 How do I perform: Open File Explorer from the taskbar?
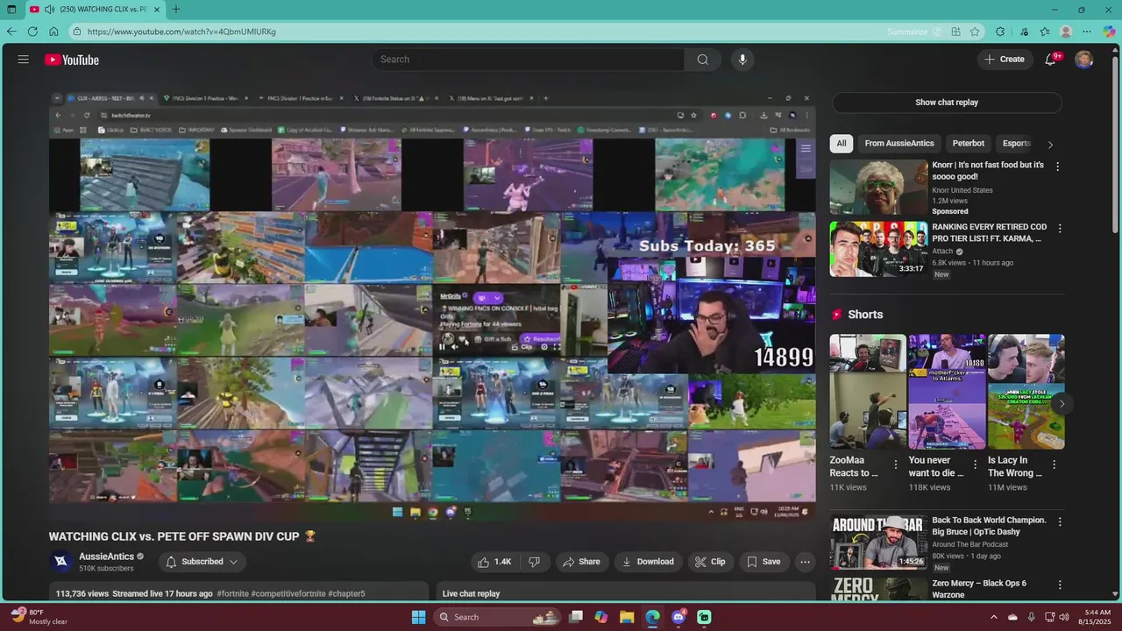628,617
